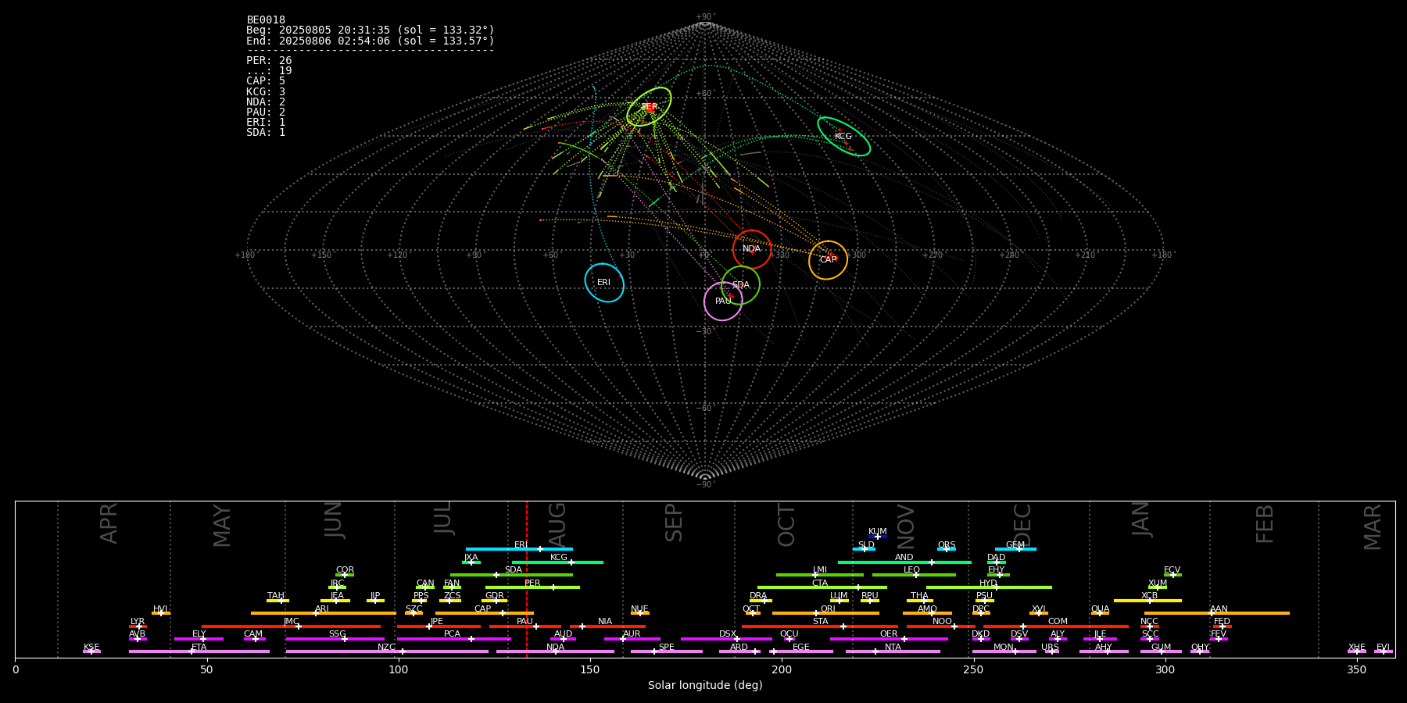Viewport: 1407px width, 703px height.
Task: Click the PER radiant ellipse on the sky map
Action: [649, 107]
